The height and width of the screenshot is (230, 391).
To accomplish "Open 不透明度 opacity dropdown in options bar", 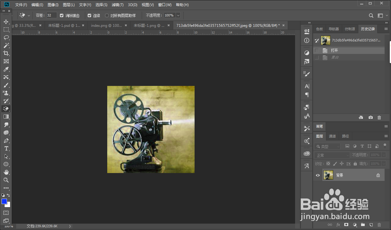I will pos(178,16).
